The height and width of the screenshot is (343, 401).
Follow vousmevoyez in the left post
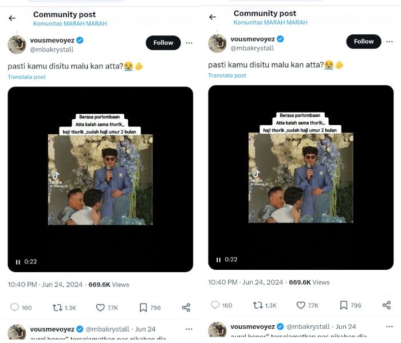click(x=163, y=43)
